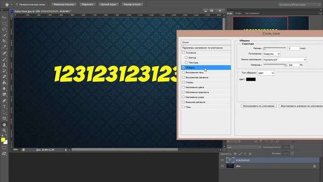This screenshot has width=323, height=182.
Task: Toggle Quick Mask mode
Action: (4, 148)
